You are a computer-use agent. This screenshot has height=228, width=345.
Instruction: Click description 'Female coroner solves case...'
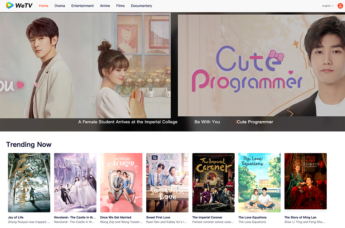(x=213, y=222)
